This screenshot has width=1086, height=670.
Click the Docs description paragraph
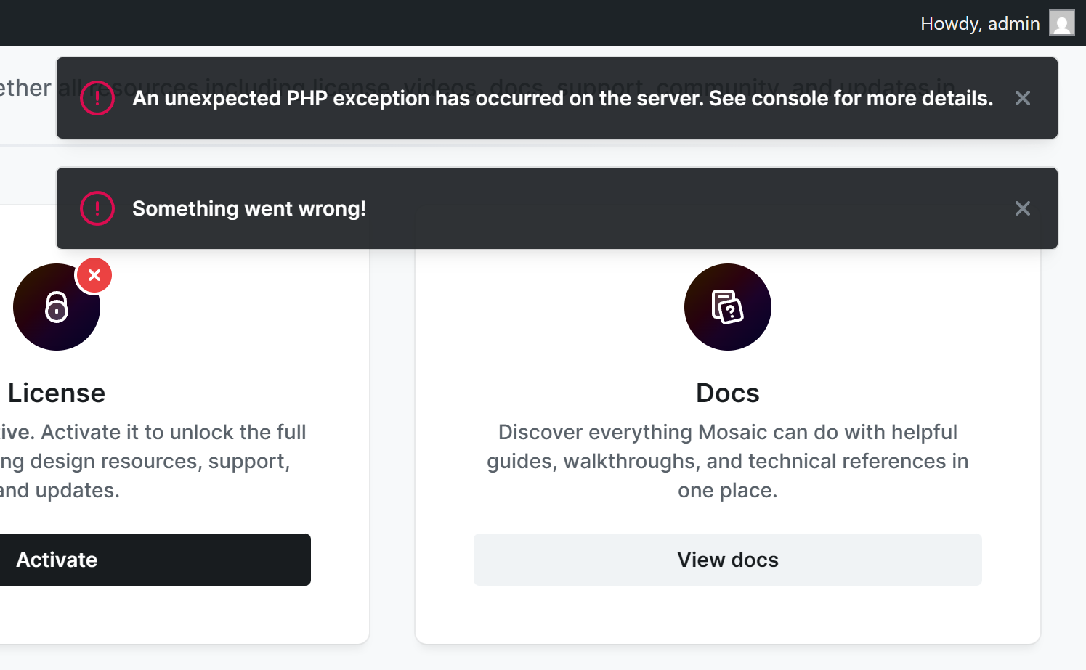pos(727,461)
